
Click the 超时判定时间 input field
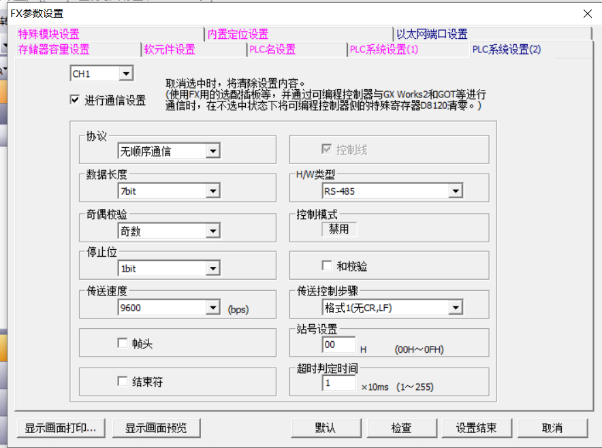(x=338, y=383)
